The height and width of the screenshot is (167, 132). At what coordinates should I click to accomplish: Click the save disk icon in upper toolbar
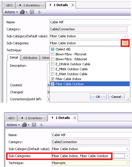coord(32,12)
